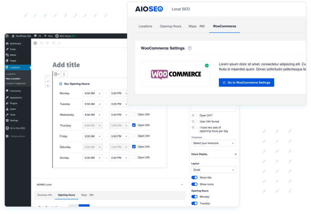Click the All in One SEO gear icon
The height and width of the screenshot is (214, 311).
pyautogui.click(x=7, y=128)
